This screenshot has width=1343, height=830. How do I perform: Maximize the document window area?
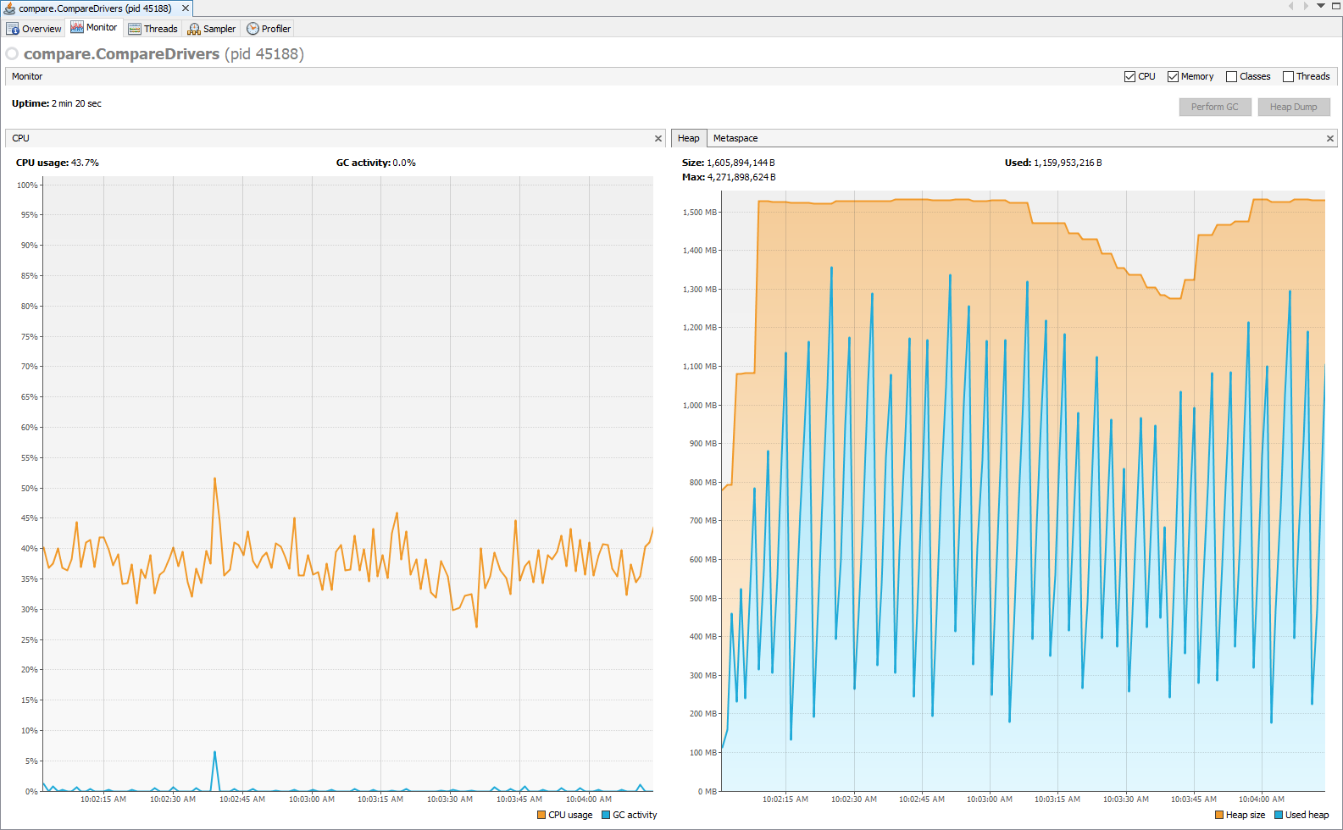[1335, 6]
